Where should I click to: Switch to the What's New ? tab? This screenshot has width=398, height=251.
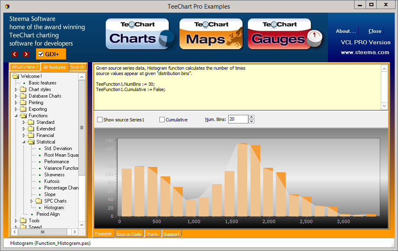click(x=25, y=67)
